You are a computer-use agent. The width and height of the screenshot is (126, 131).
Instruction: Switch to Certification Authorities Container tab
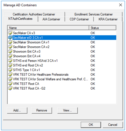34,14
